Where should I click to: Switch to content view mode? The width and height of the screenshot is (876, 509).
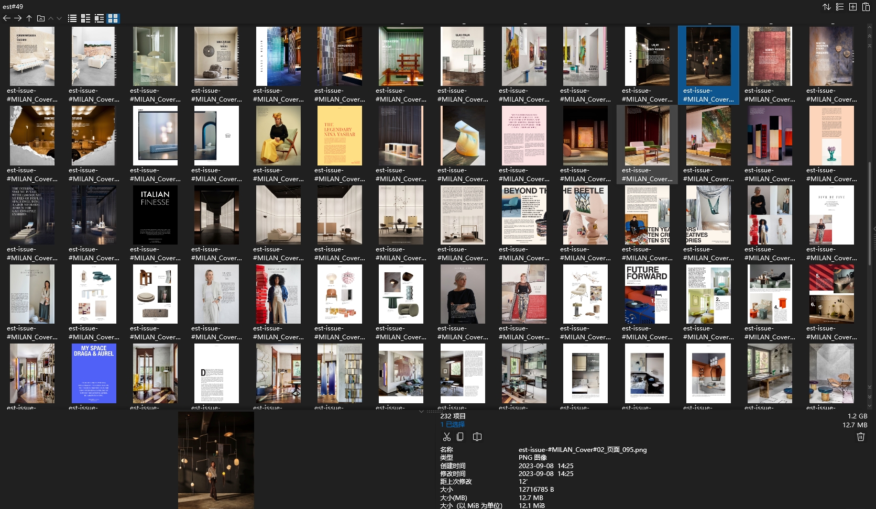pos(99,18)
